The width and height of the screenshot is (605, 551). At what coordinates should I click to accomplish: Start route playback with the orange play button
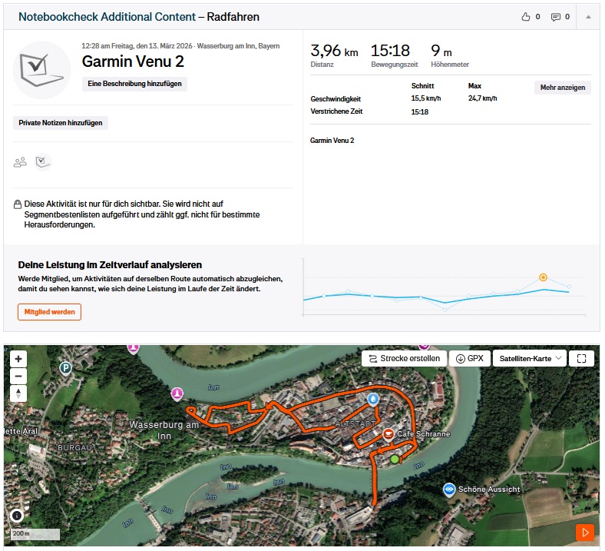tap(585, 532)
